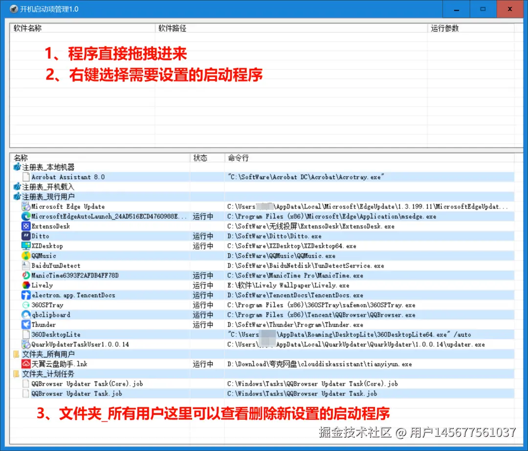Select the Lively entry name
Image resolution: width=528 pixels, height=451 pixels.
coord(42,285)
